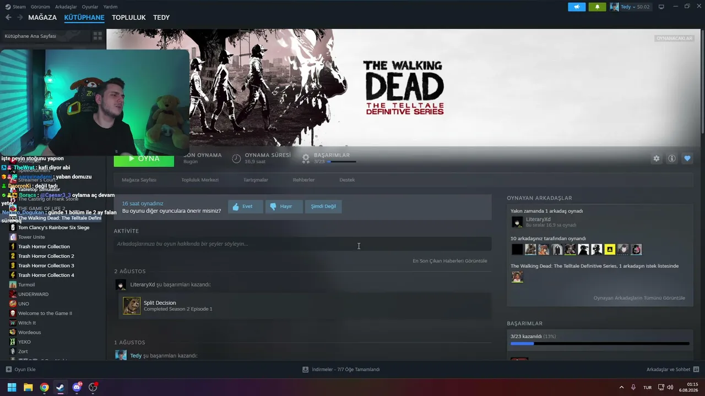Open the Görünüm menu
The width and height of the screenshot is (705, 396).
(x=40, y=7)
